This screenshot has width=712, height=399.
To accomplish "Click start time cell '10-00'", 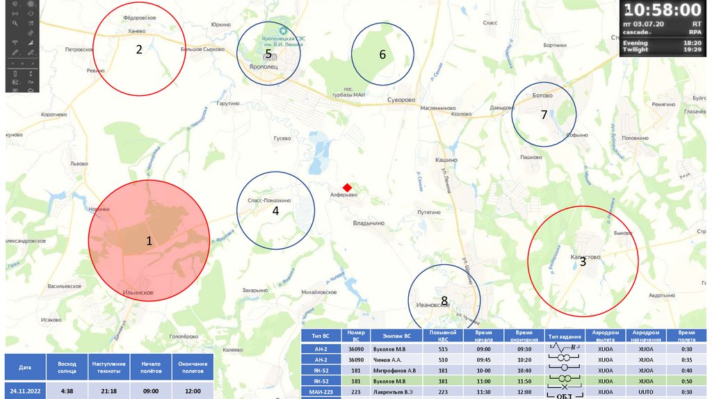I will (x=484, y=370).
